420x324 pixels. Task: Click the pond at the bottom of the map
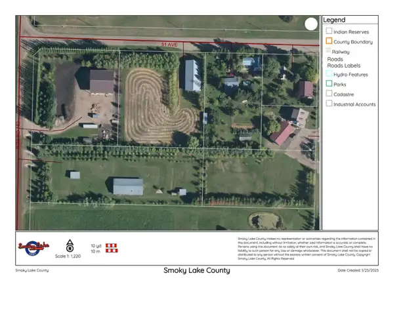tap(265, 220)
